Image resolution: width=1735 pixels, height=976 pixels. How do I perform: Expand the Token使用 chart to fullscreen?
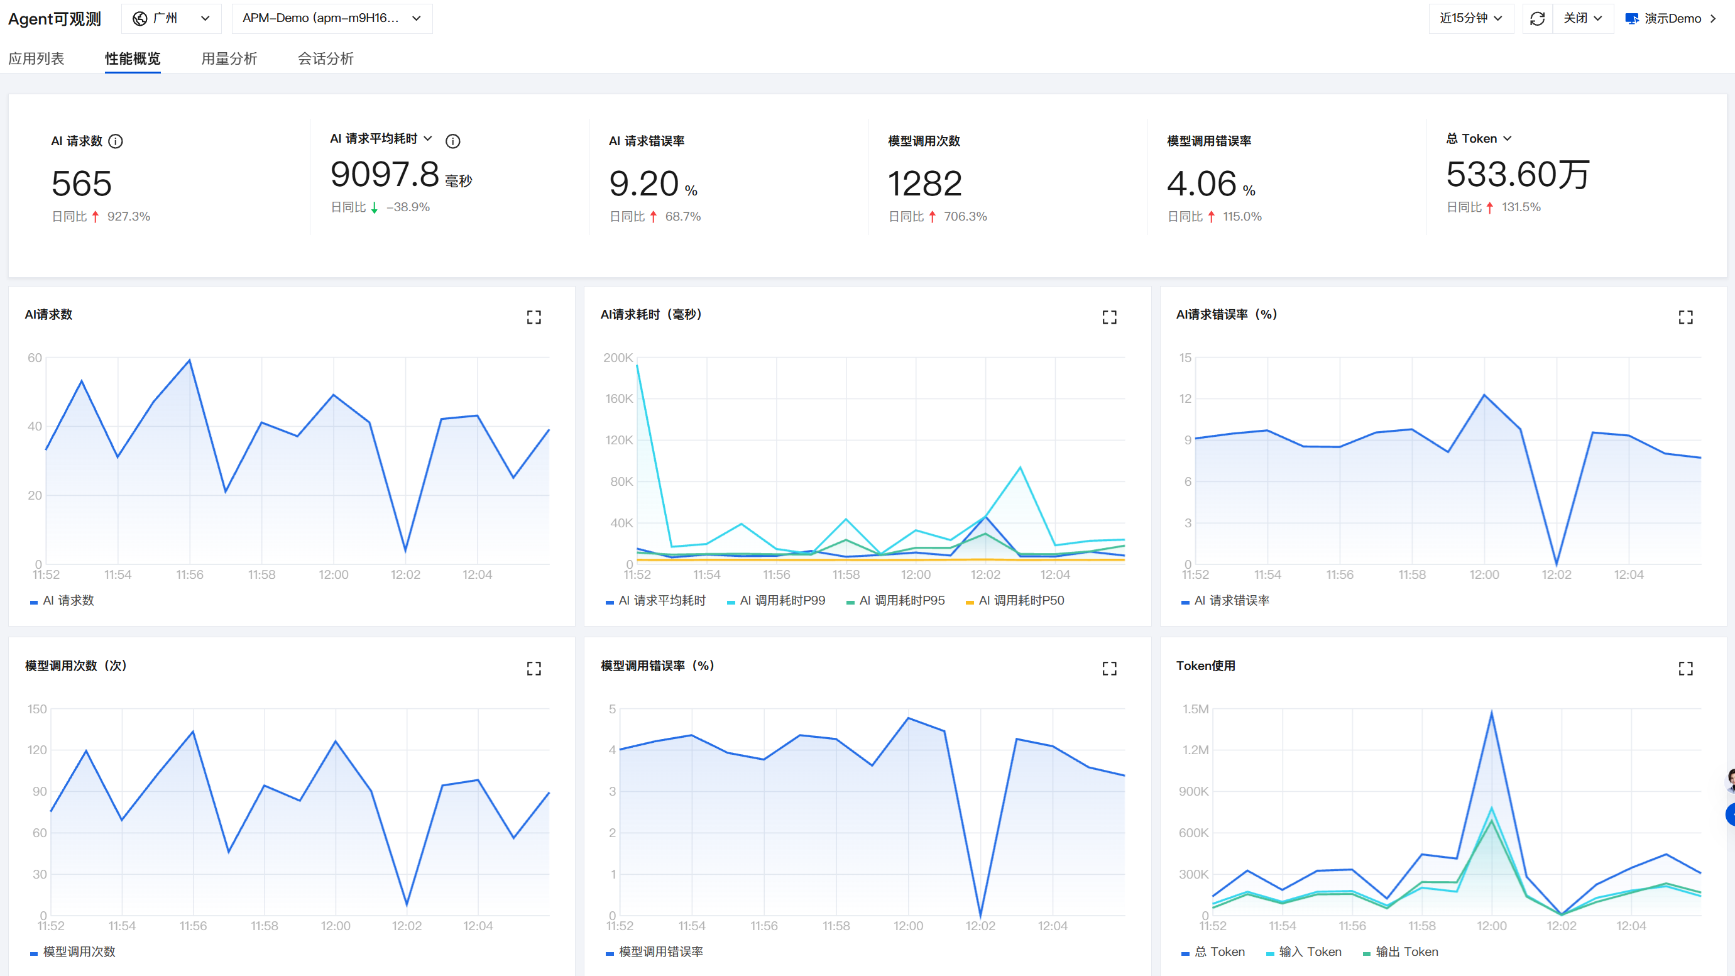(x=1685, y=668)
